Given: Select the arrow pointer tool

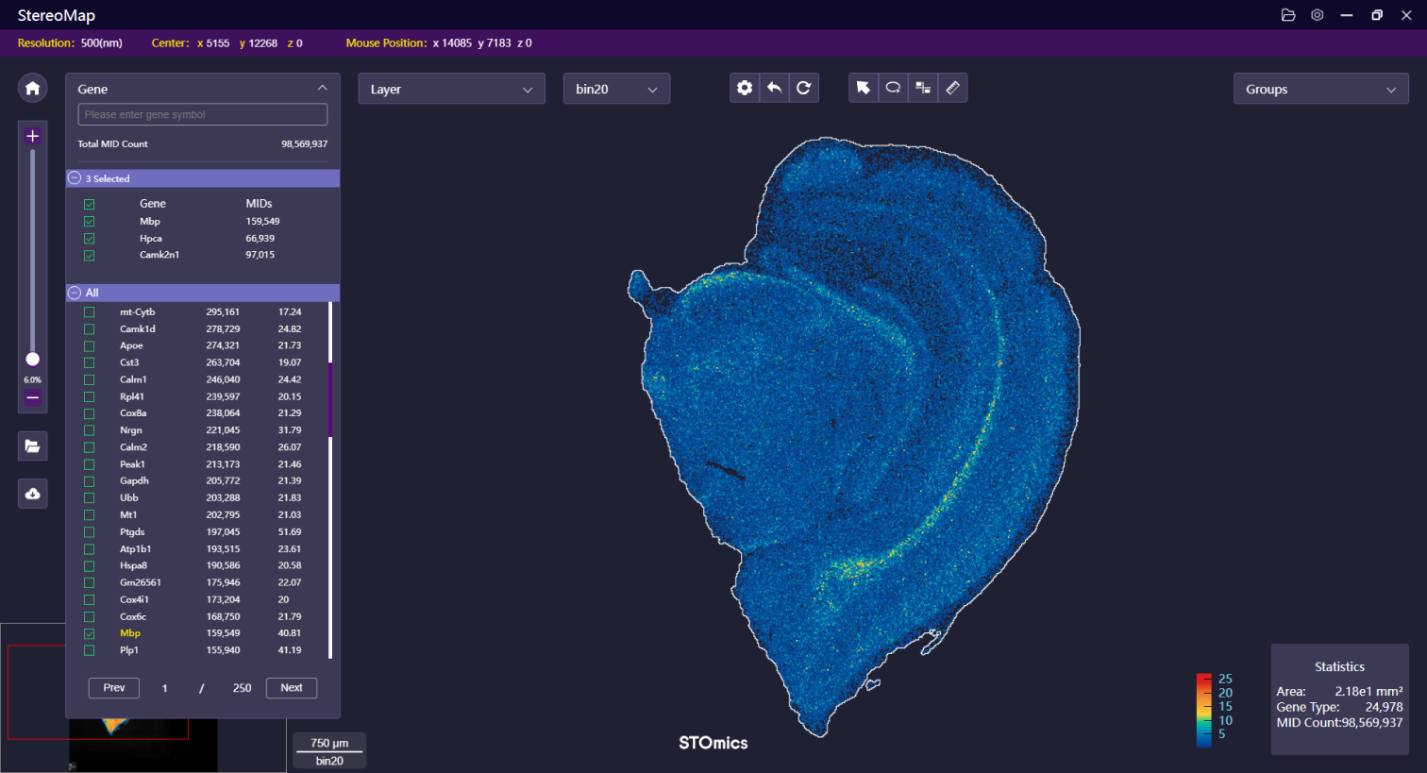Looking at the screenshot, I should click(x=863, y=88).
